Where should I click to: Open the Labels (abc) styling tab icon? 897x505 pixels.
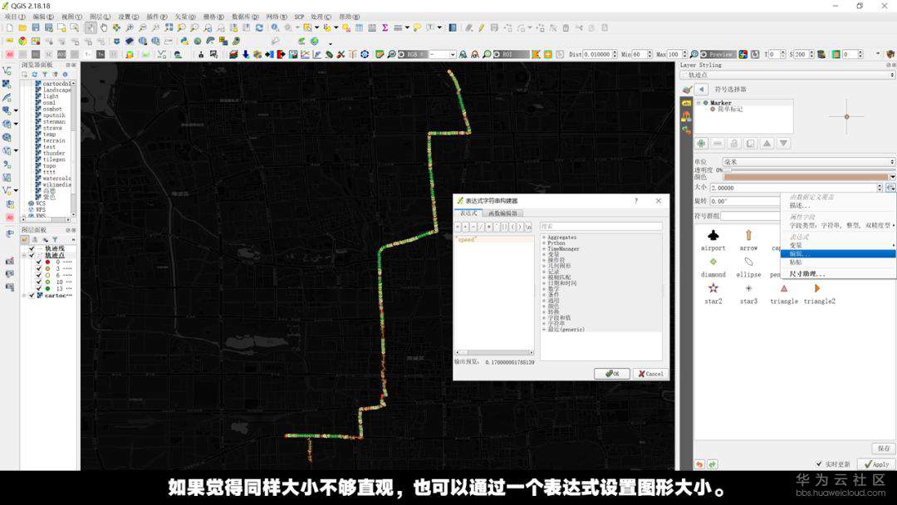coord(687,103)
